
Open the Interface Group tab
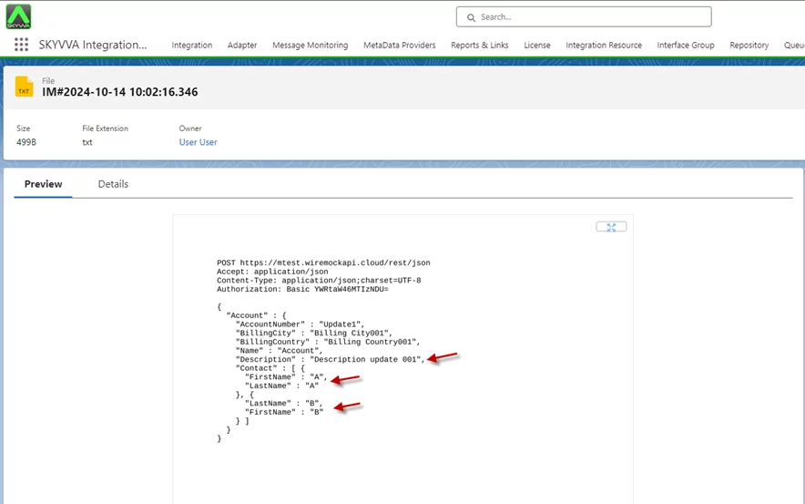click(686, 46)
